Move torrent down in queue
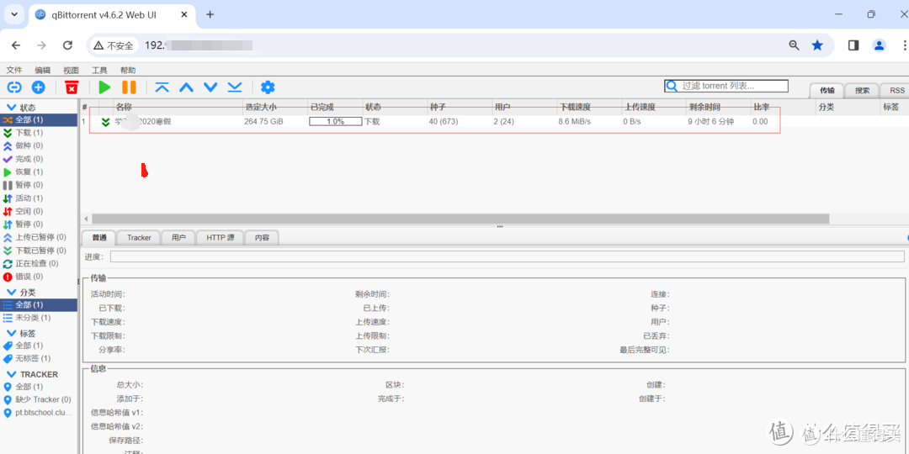 coord(210,87)
